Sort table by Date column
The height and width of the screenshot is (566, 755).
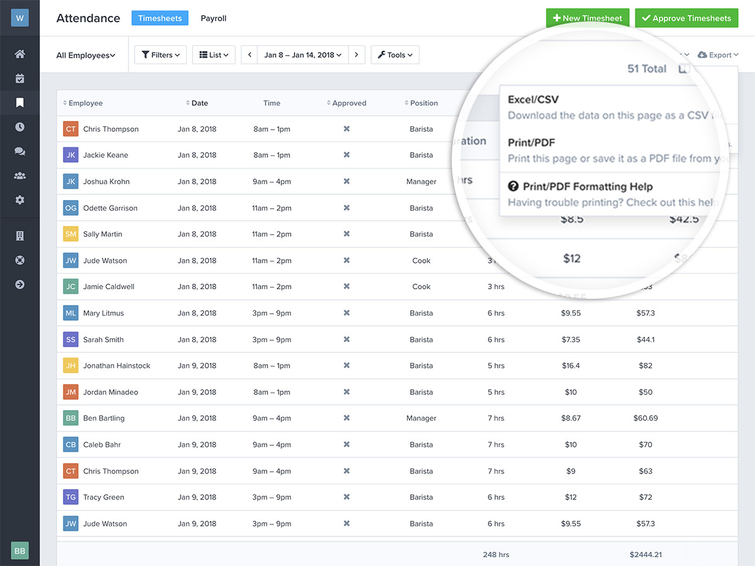pos(197,103)
